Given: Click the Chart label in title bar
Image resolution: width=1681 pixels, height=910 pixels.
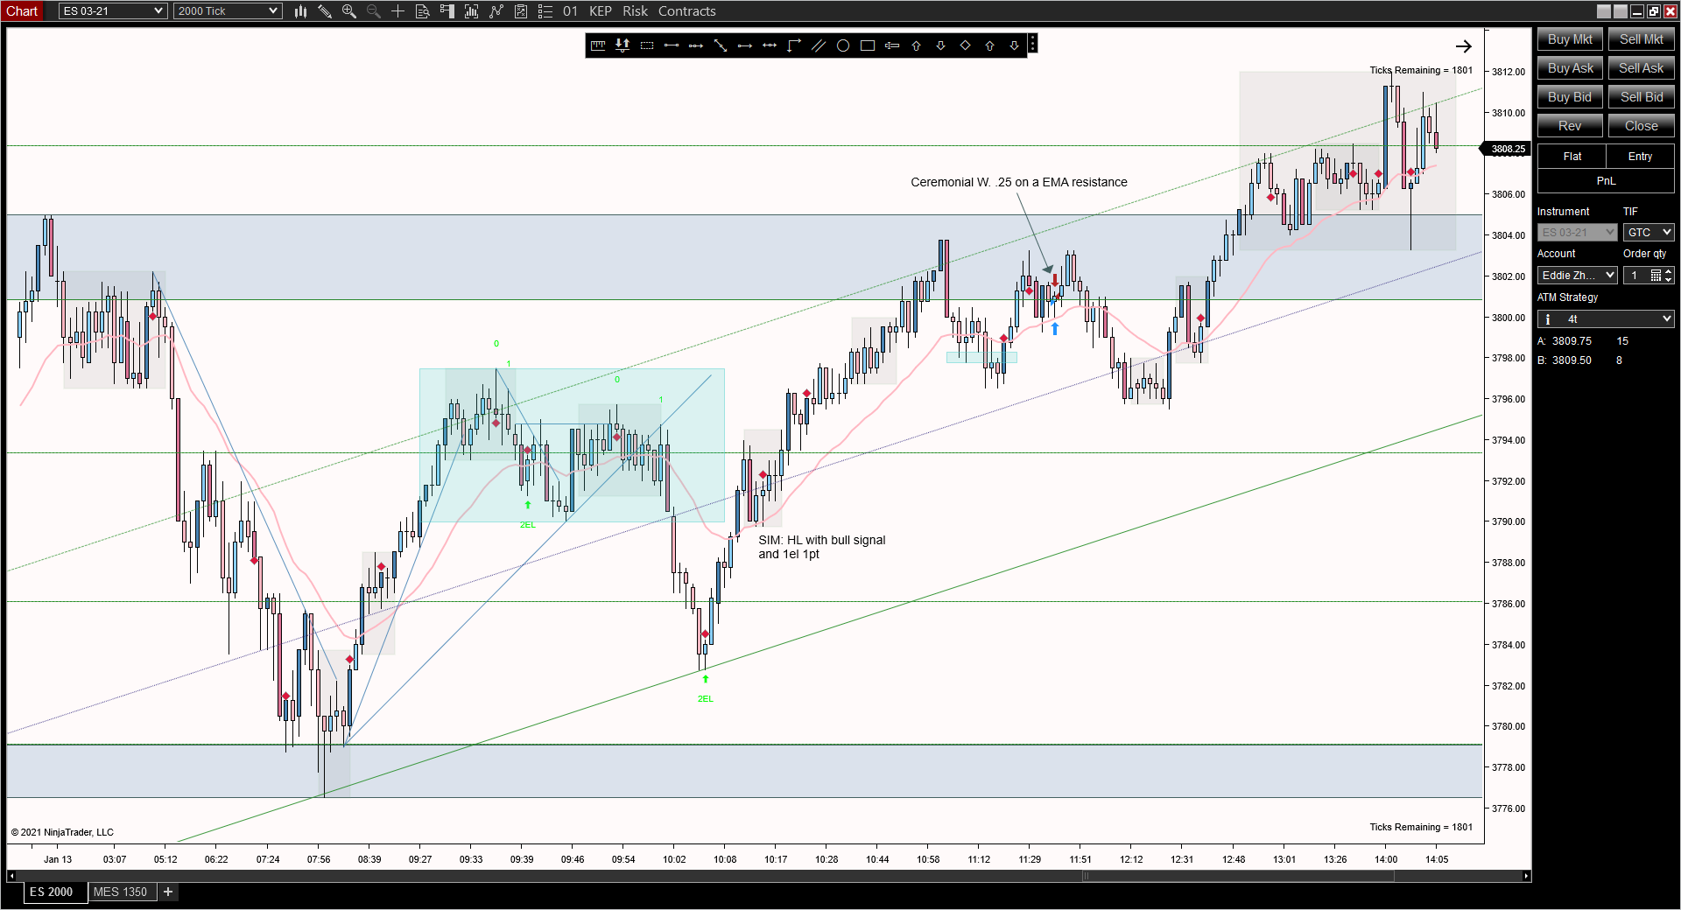Looking at the screenshot, I should (22, 11).
